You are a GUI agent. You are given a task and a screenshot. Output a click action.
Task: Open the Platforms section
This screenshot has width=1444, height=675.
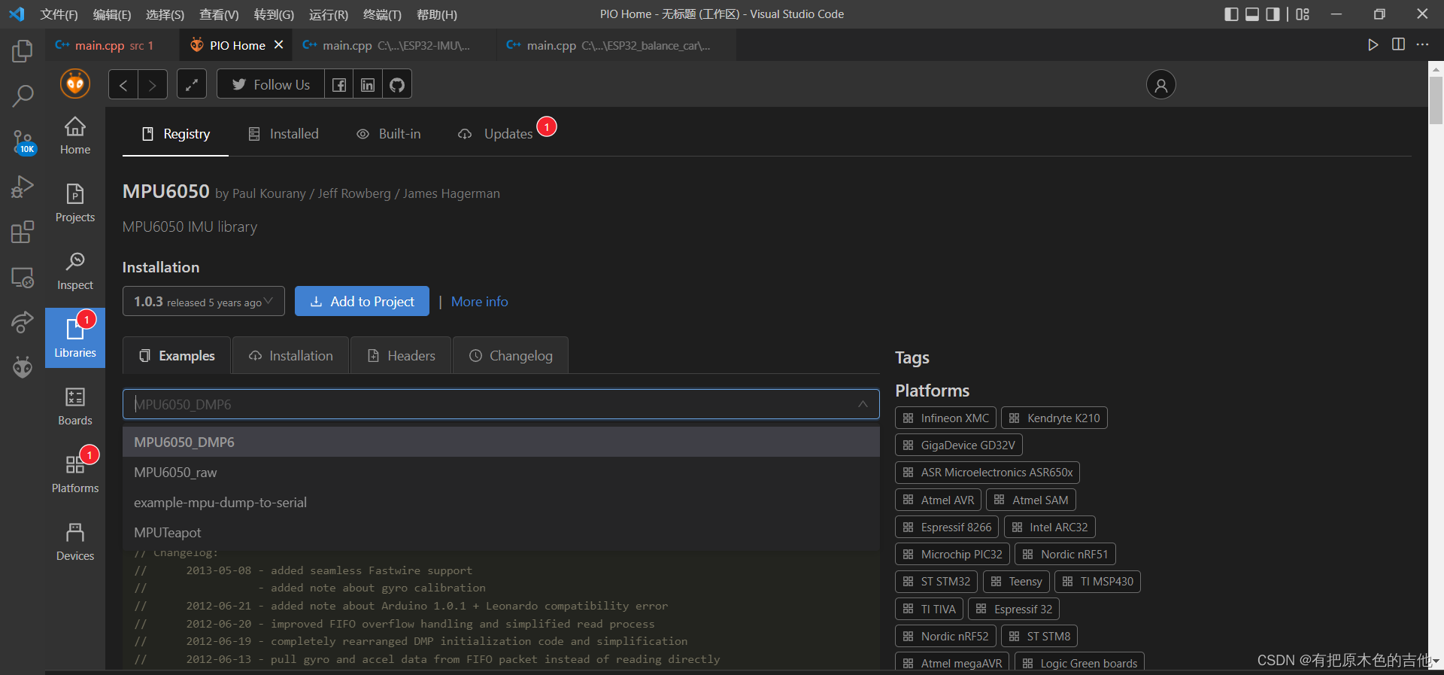(x=75, y=474)
